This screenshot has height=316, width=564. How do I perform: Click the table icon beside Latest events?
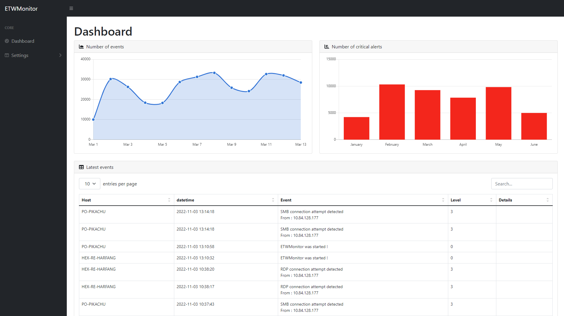coord(81,167)
